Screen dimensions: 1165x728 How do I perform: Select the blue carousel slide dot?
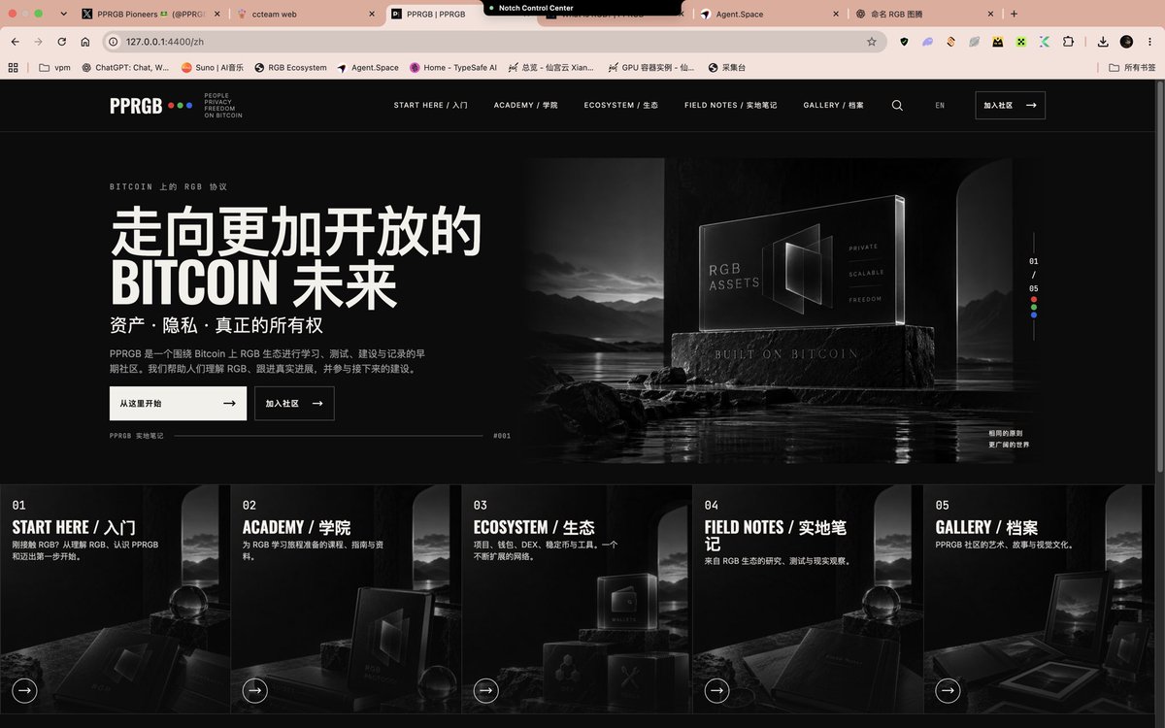1033,314
